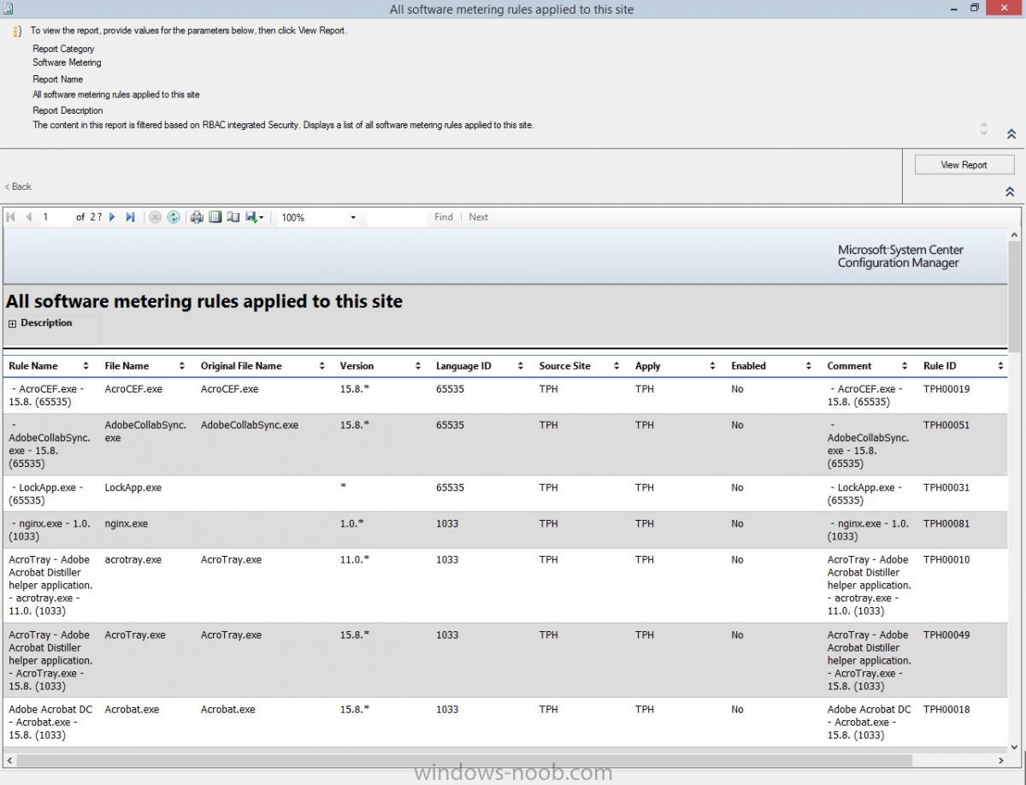Image resolution: width=1026 pixels, height=785 pixels.
Task: Click the scroll up arrow of the report scrollbar
Action: (1015, 234)
